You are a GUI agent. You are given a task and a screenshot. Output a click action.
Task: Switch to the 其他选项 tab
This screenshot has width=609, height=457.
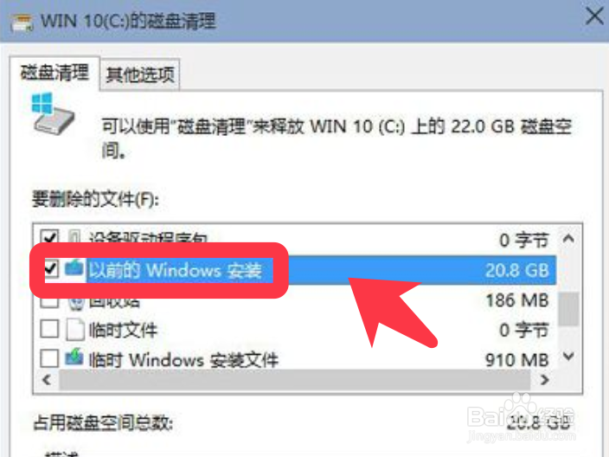pos(140,74)
